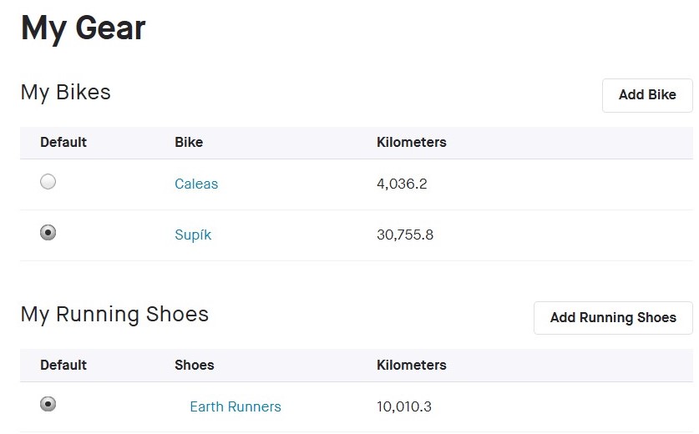The width and height of the screenshot is (699, 434).
Task: Click the My Running Shoes section heading
Action: 114,314
